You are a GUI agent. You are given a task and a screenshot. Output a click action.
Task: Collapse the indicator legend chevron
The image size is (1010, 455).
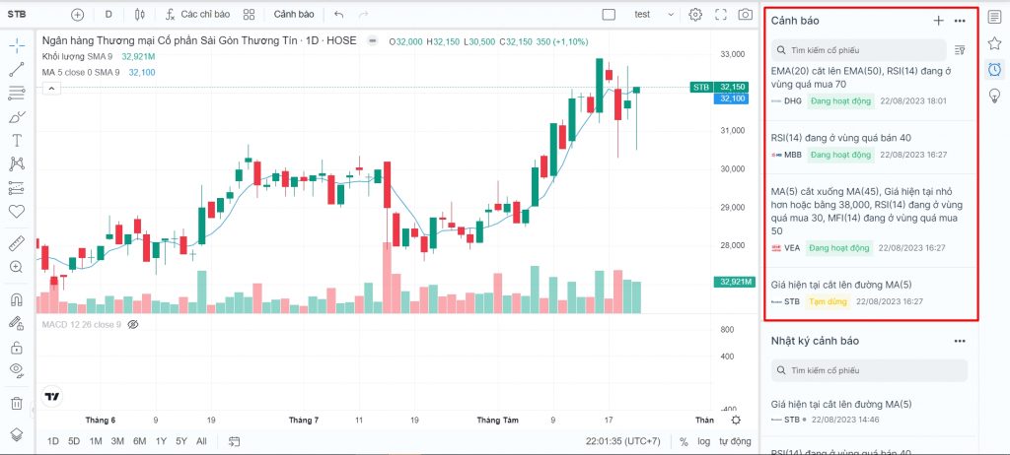click(x=51, y=89)
